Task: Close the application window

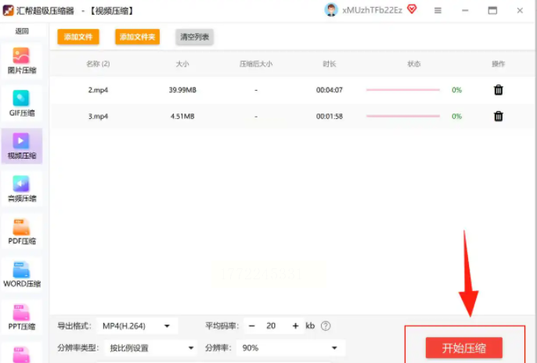Action: (520, 11)
